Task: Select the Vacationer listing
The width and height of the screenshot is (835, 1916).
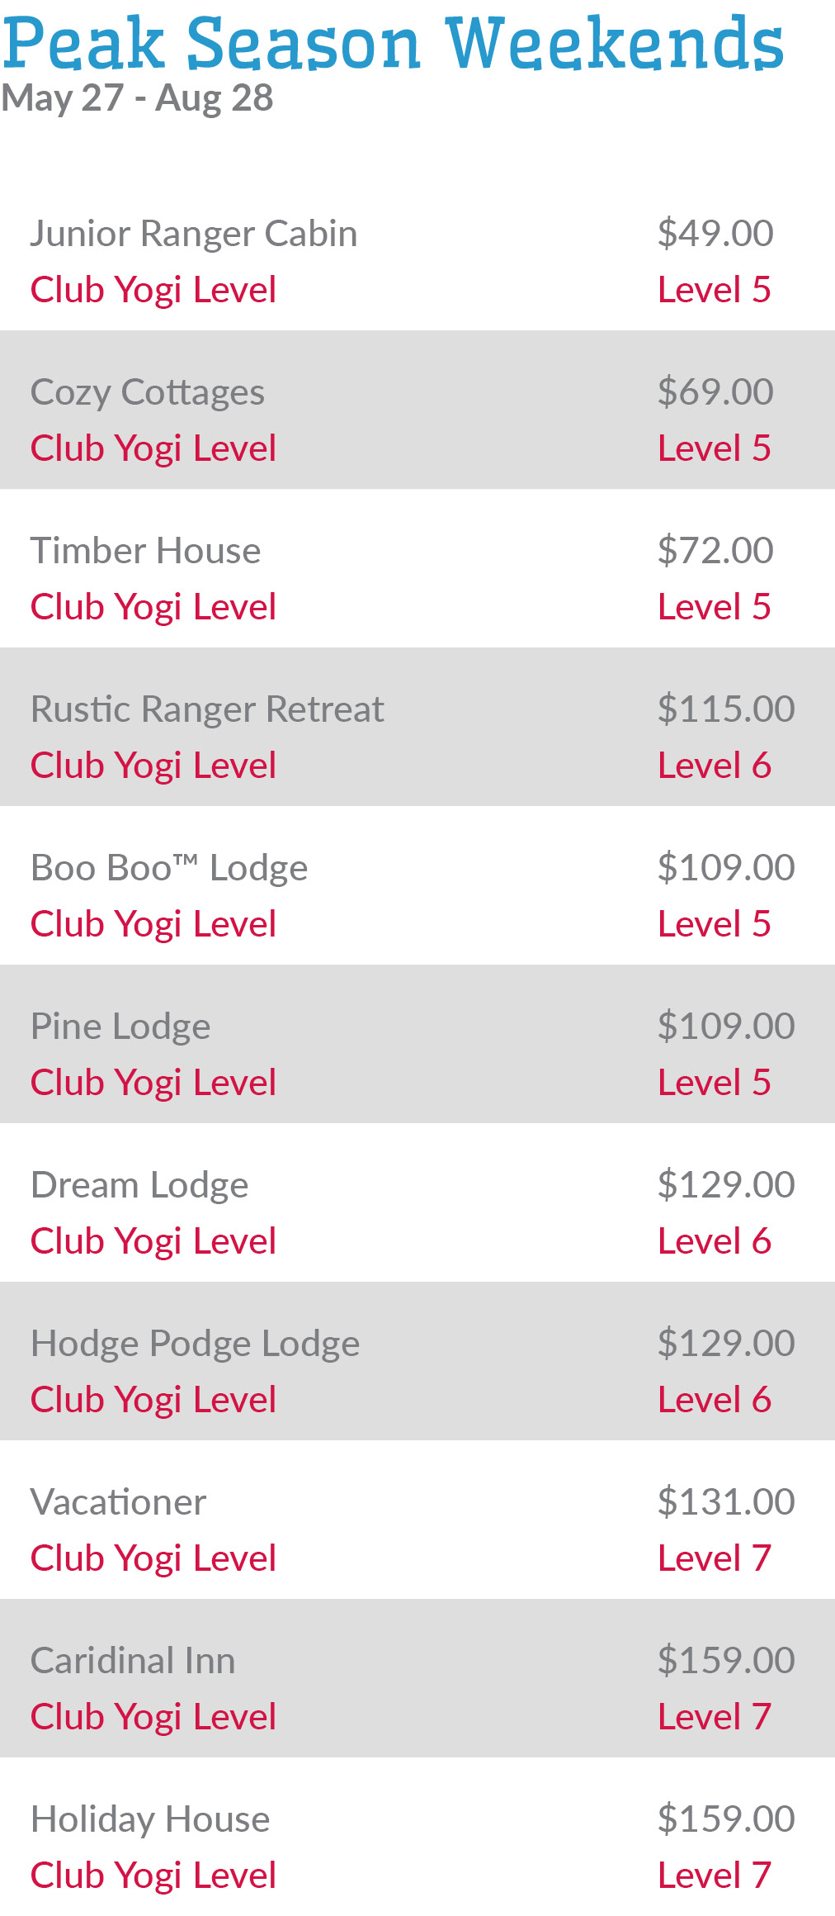Action: click(x=118, y=1502)
